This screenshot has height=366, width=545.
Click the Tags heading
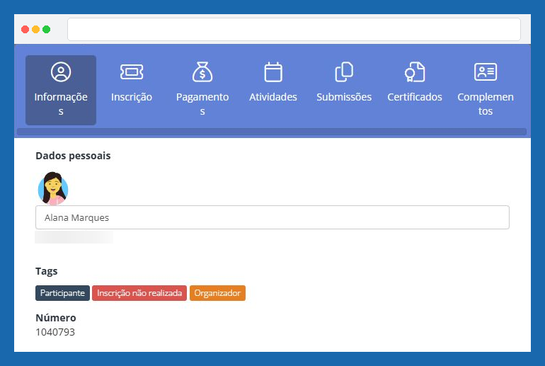click(x=47, y=271)
